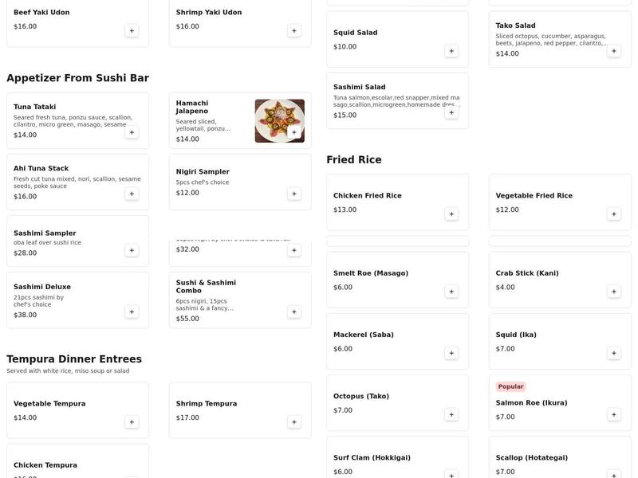Click the add icon for Hamachi Jalapeno
Image resolution: width=638 pixels, height=478 pixels.
293,132
